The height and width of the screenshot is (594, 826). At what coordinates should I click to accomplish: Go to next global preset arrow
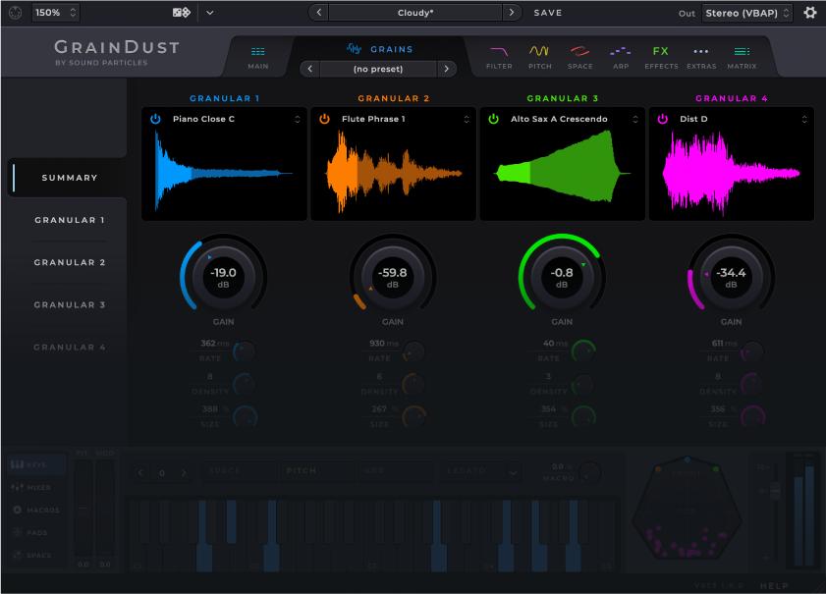pos(511,12)
